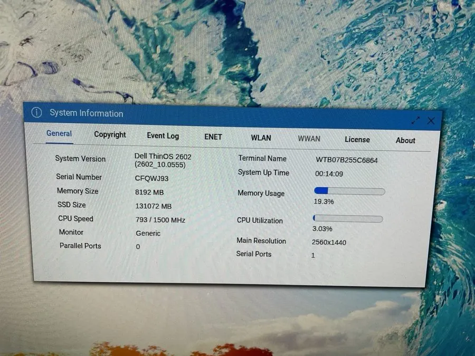Open the WLAN tab
475x356 pixels.
pyautogui.click(x=261, y=138)
